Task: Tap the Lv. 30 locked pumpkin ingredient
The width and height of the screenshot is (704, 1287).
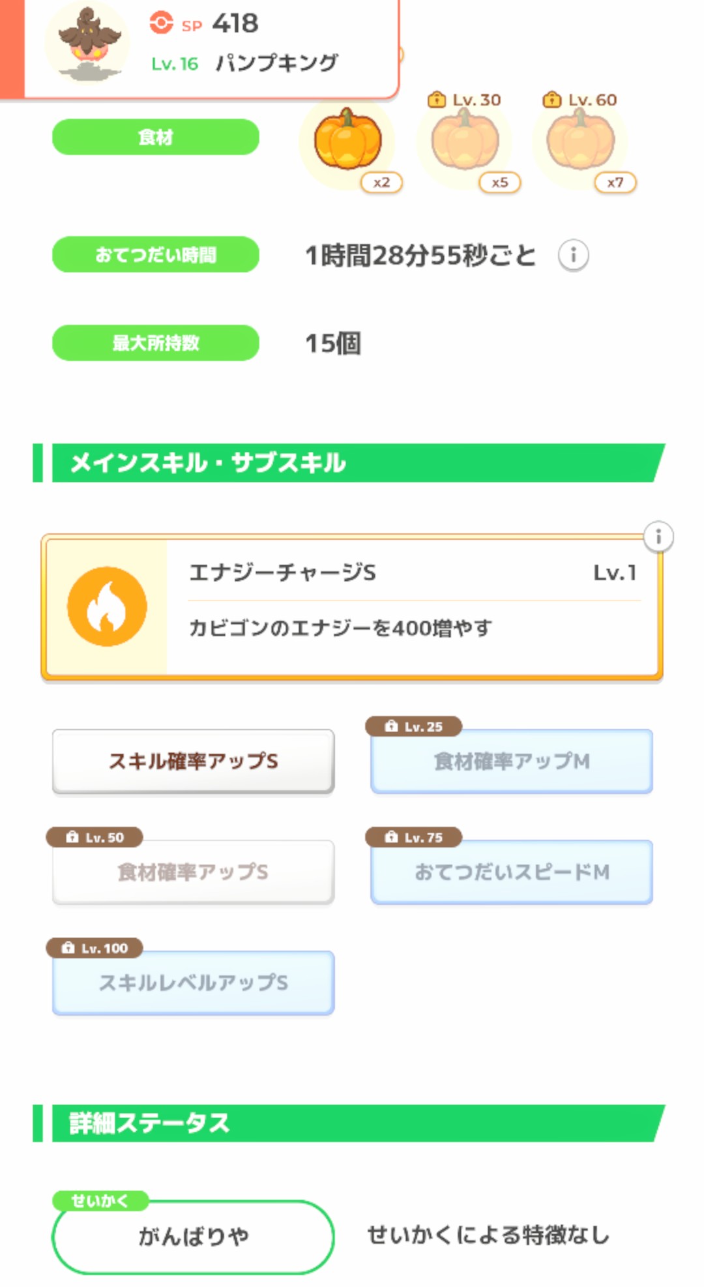Action: 464,141
